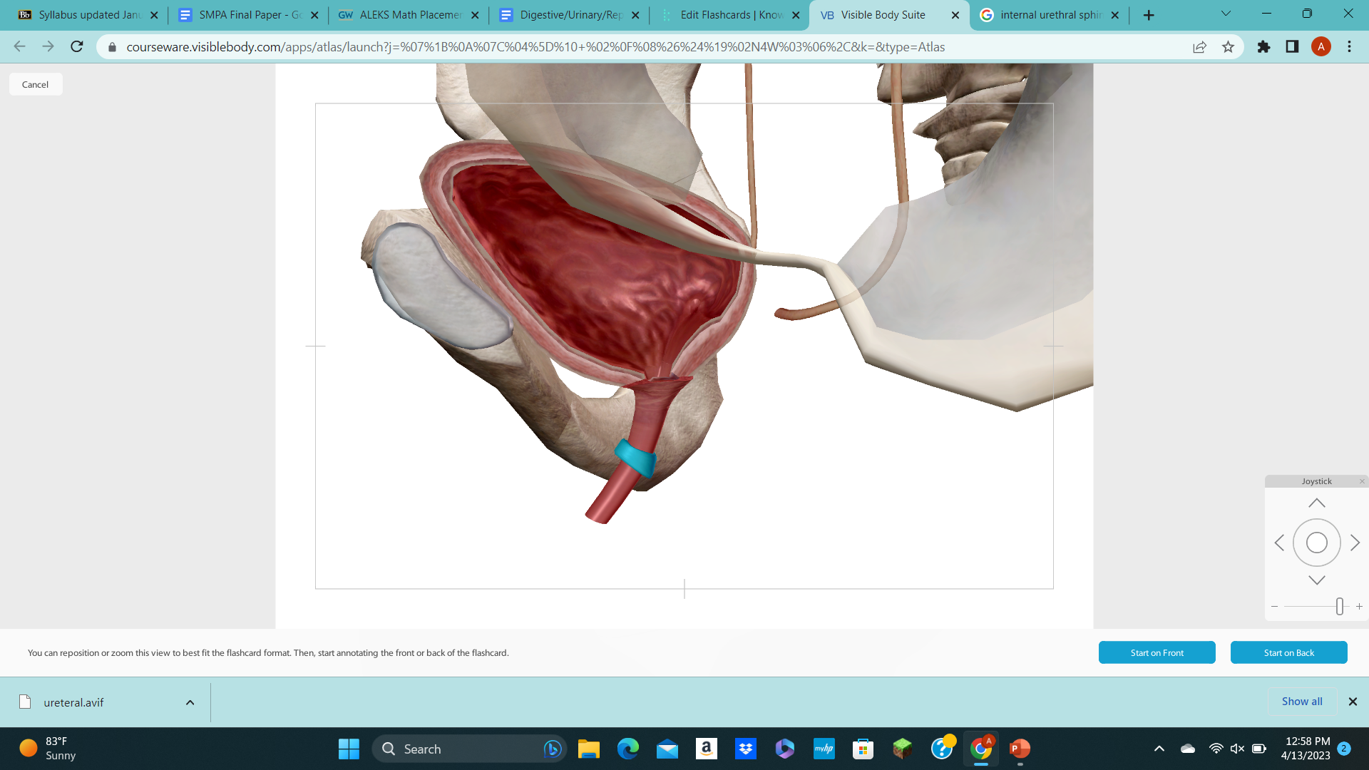Collapse the ureteral.avif download details chevron
Image resolution: width=1369 pixels, height=770 pixels.
(x=190, y=702)
